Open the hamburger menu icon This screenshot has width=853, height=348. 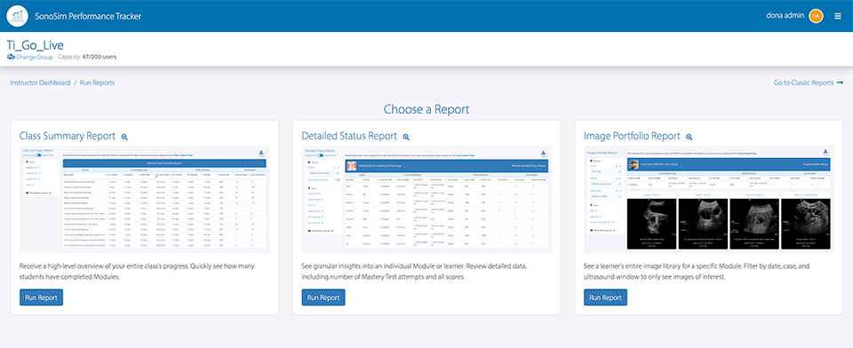(838, 16)
